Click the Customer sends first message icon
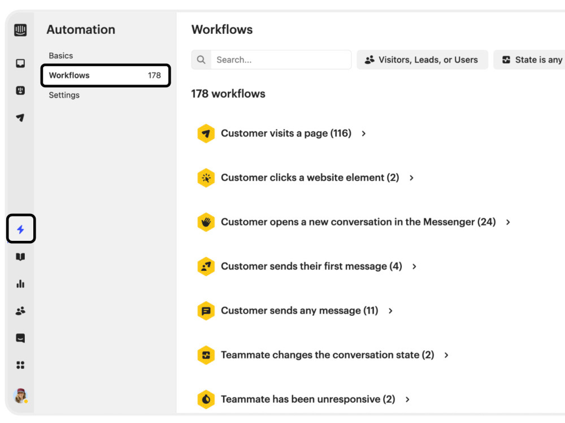The height and width of the screenshot is (423, 565). pyautogui.click(x=206, y=266)
